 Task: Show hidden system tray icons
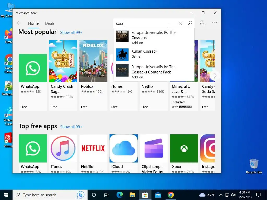(x=221, y=195)
